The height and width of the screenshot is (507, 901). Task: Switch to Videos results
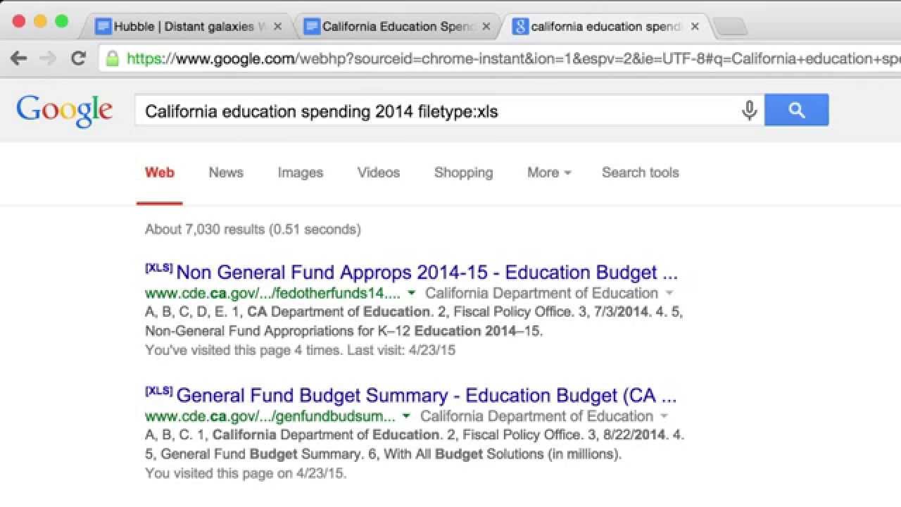click(x=379, y=173)
